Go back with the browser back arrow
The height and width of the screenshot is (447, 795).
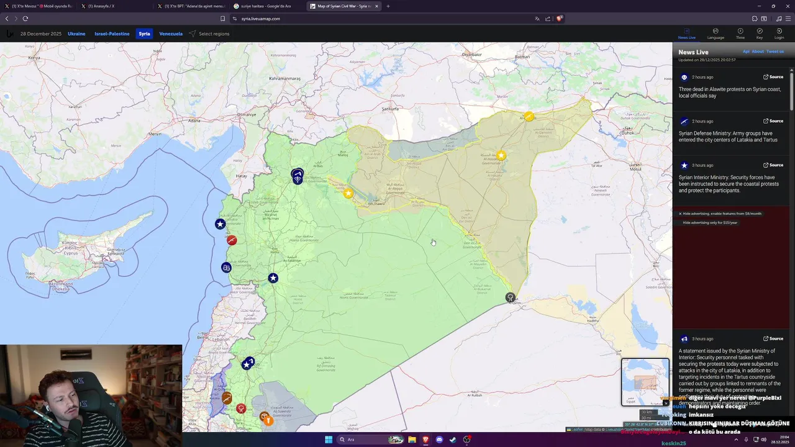click(7, 19)
